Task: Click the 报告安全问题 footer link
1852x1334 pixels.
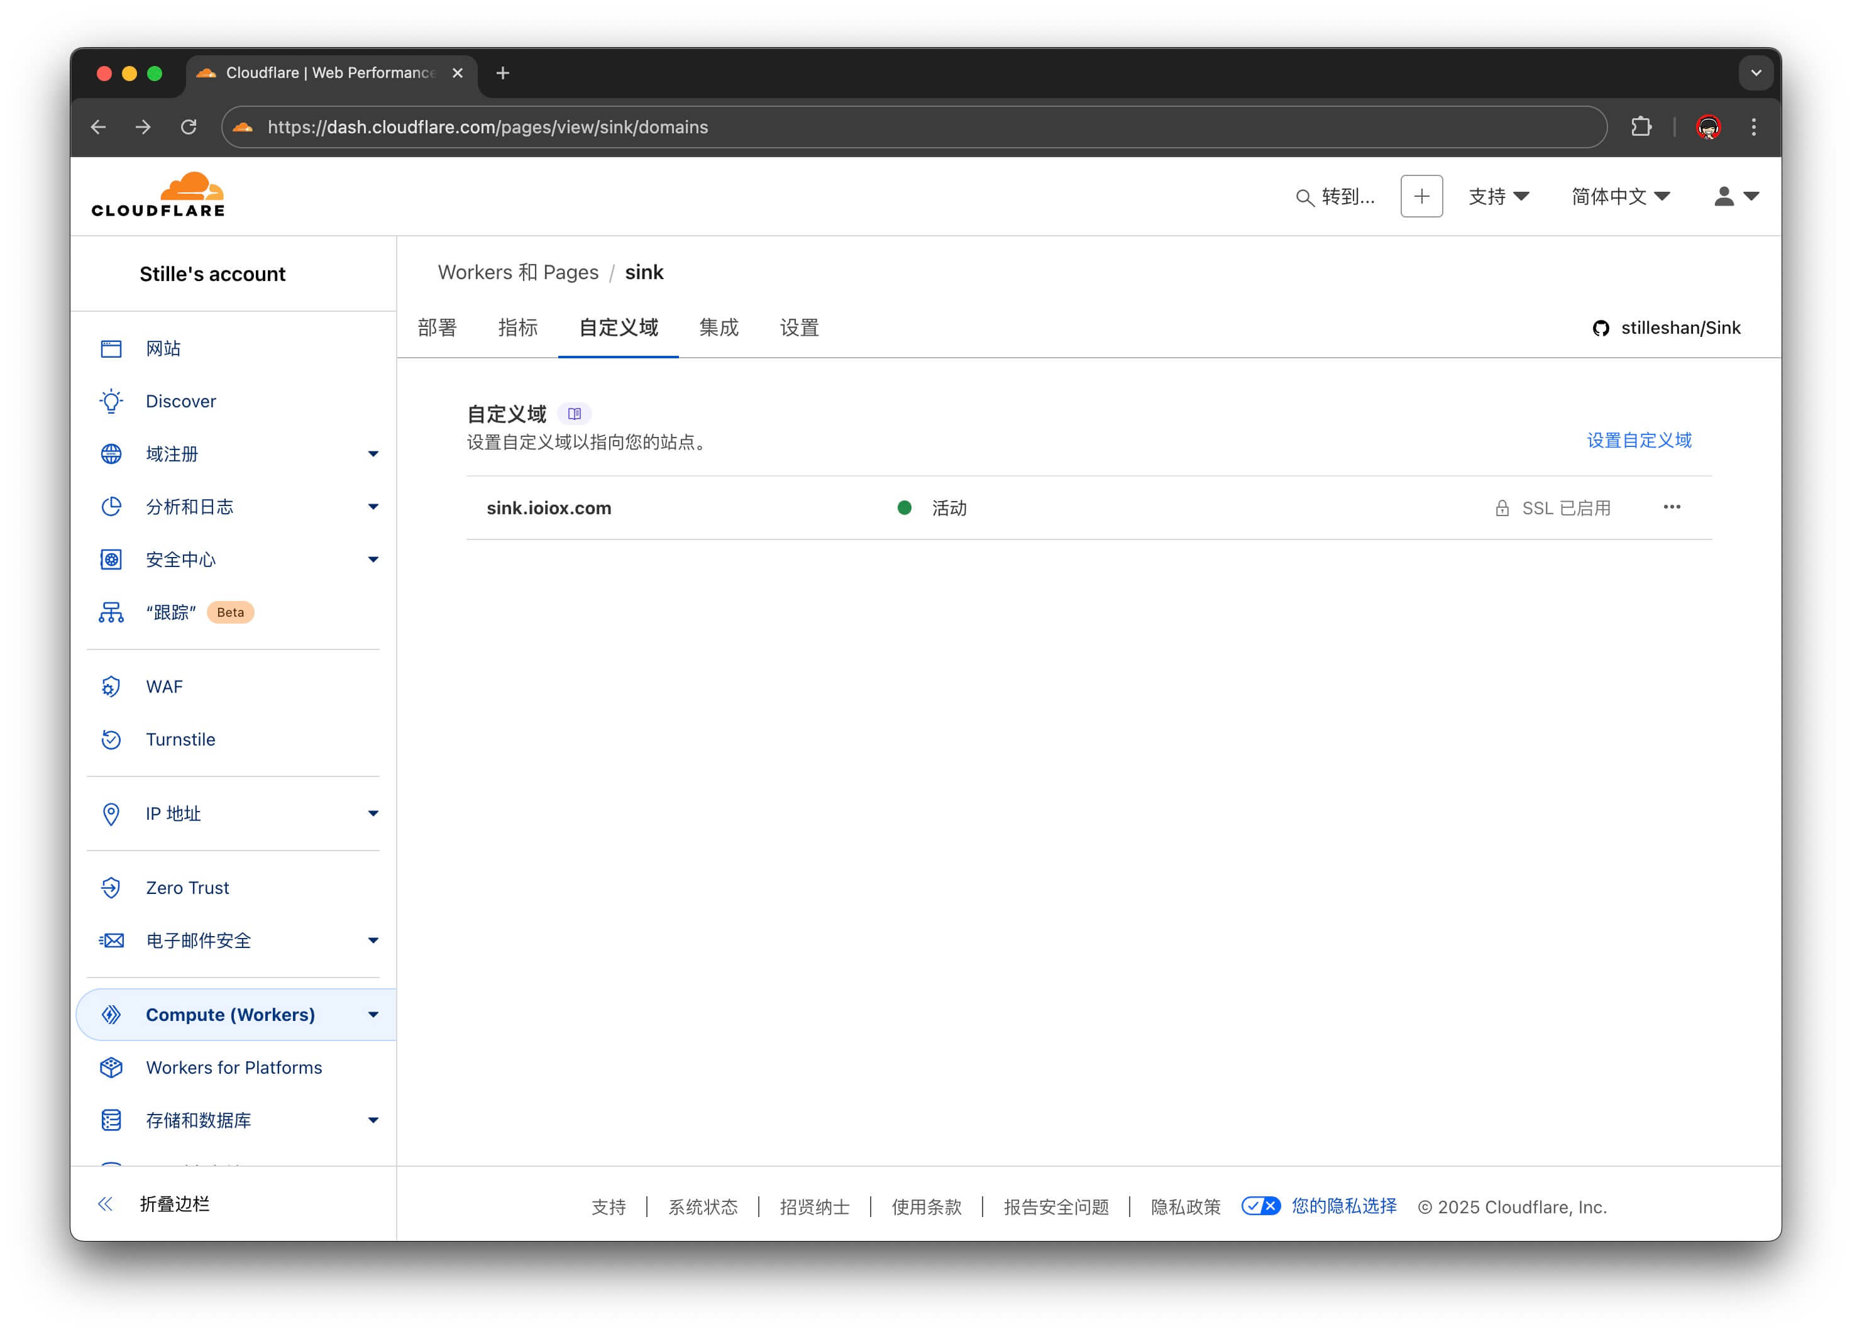Action: coord(1056,1206)
